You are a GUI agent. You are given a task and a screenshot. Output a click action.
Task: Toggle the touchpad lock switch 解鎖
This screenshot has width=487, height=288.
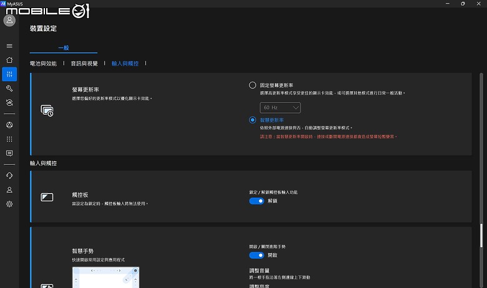tap(257, 201)
